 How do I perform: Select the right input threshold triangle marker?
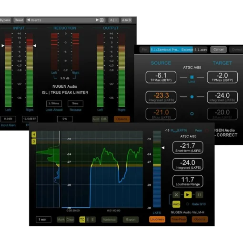35,46
